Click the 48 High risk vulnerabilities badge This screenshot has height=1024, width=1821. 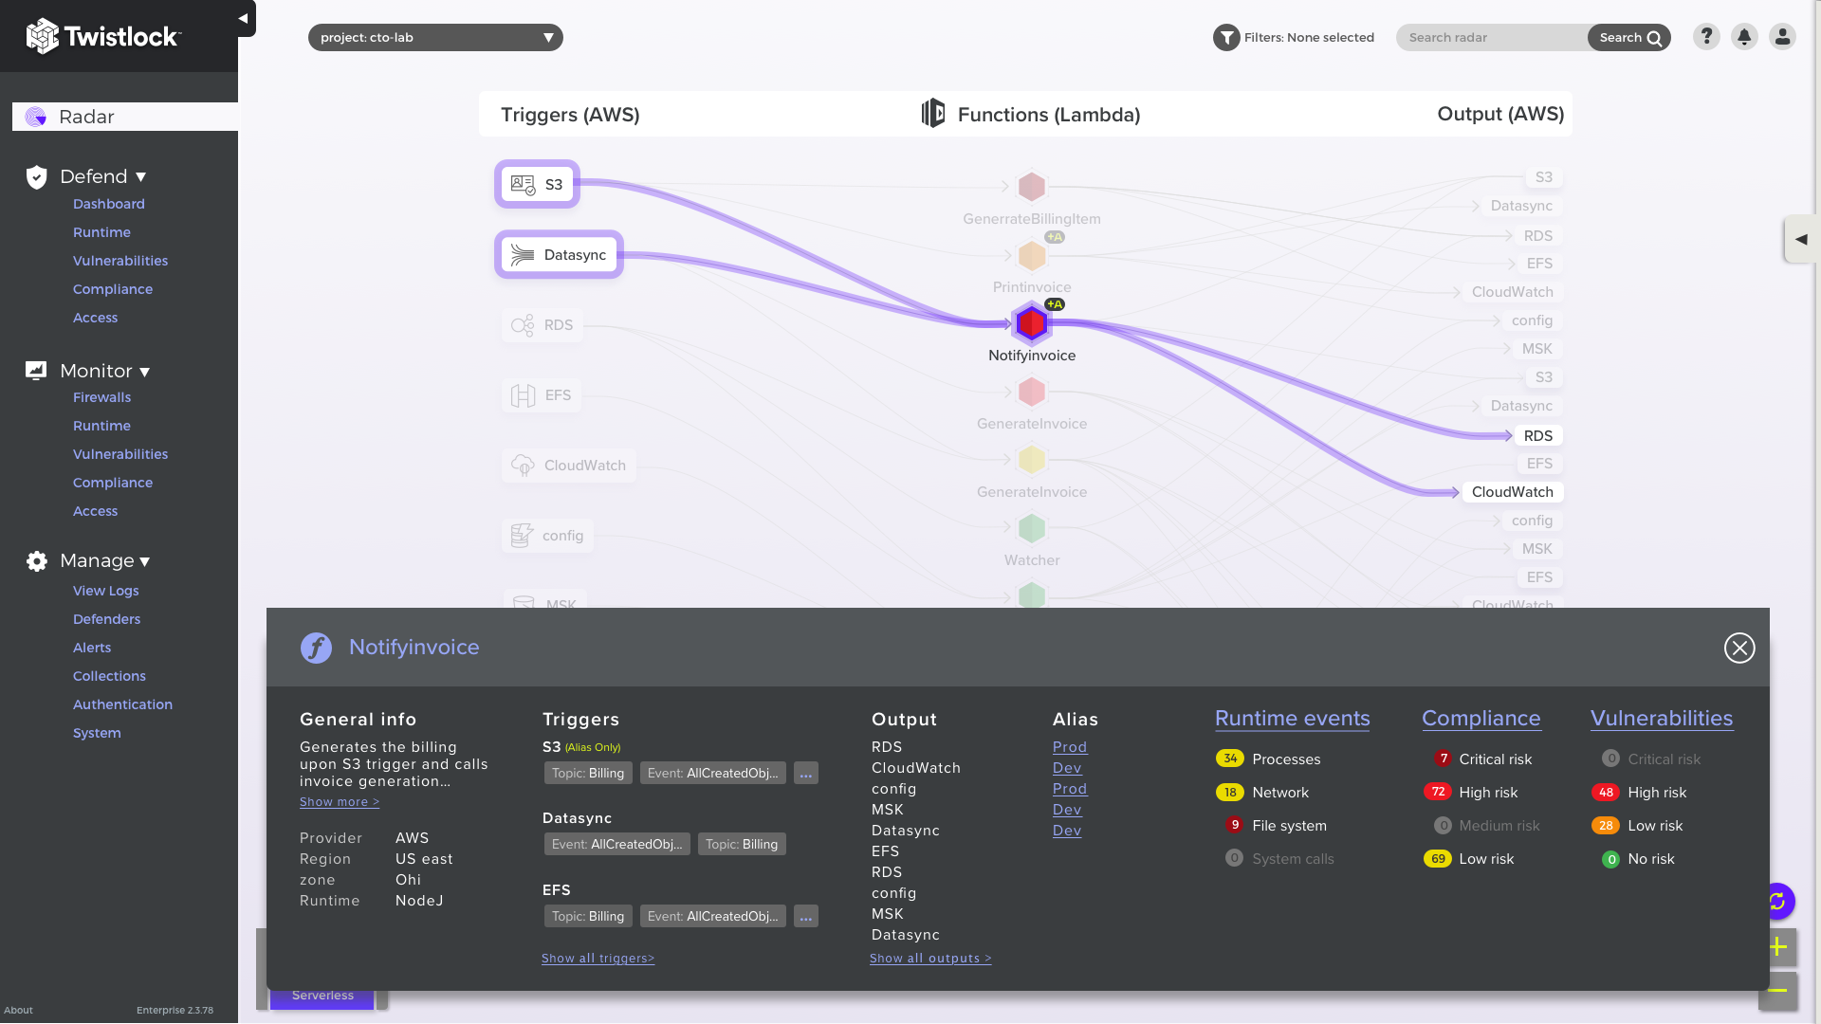pyautogui.click(x=1606, y=793)
